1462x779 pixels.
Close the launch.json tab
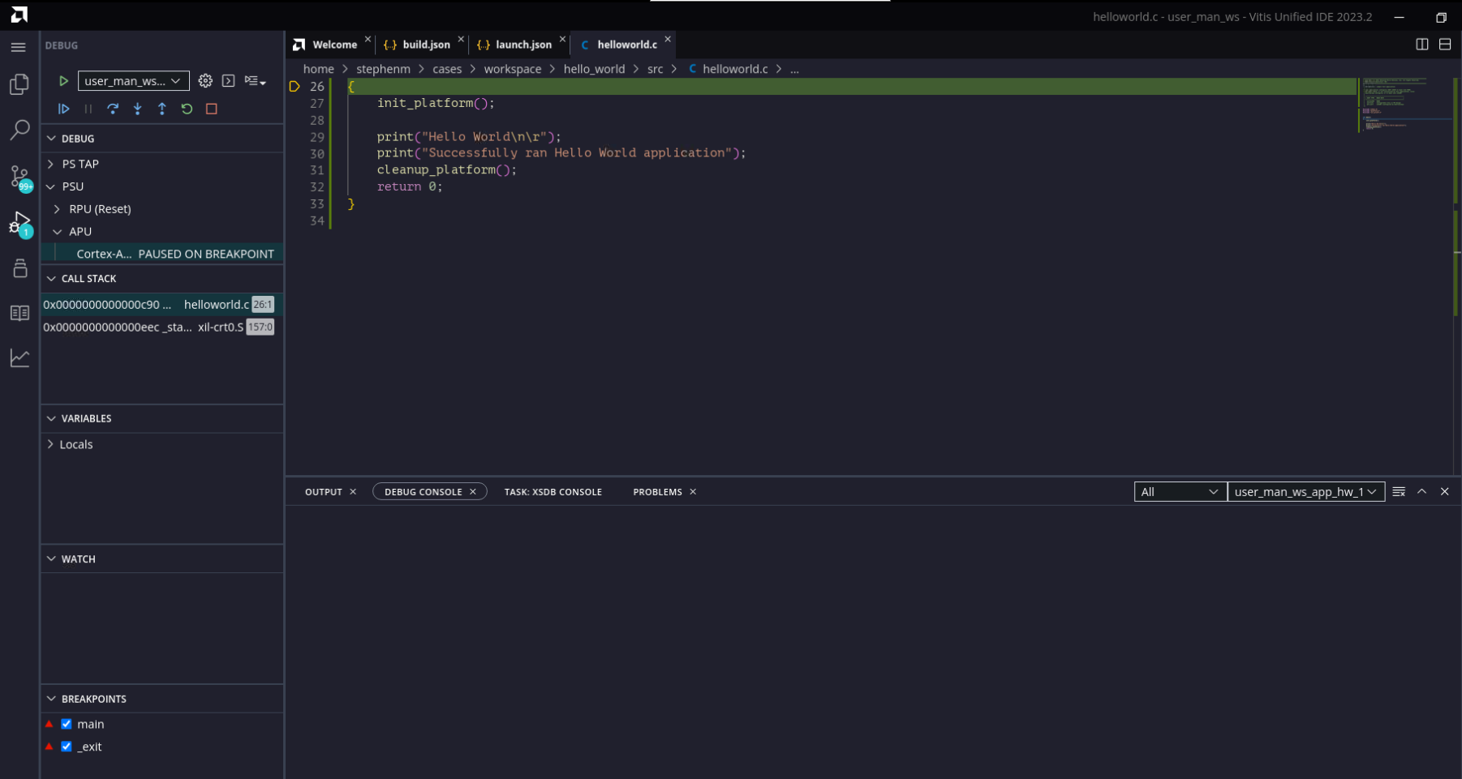coord(562,39)
